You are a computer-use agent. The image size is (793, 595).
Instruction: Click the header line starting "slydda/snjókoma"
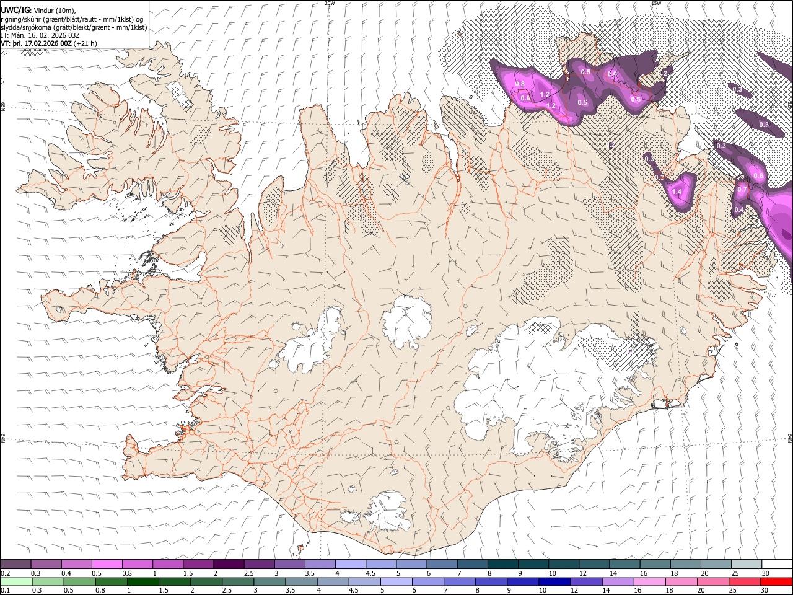[74, 27]
